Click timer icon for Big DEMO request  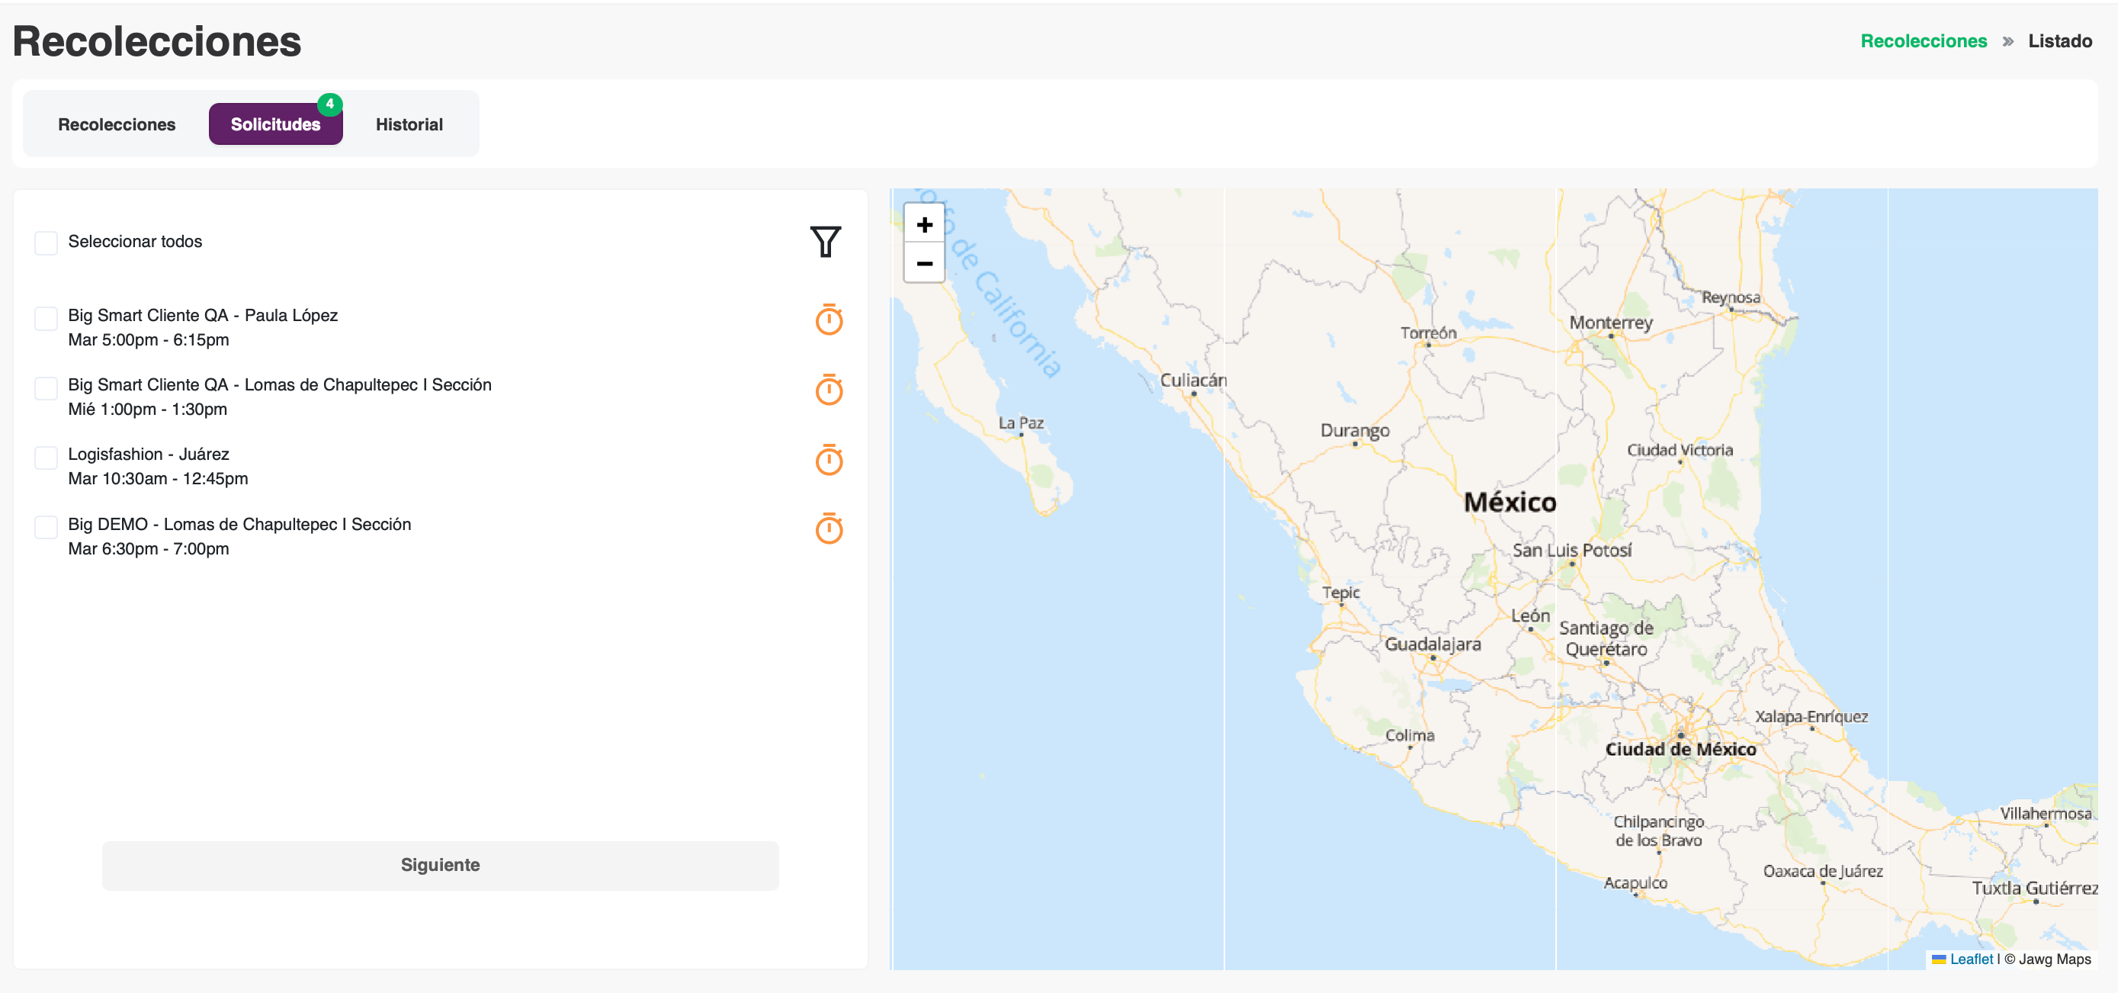pos(828,529)
